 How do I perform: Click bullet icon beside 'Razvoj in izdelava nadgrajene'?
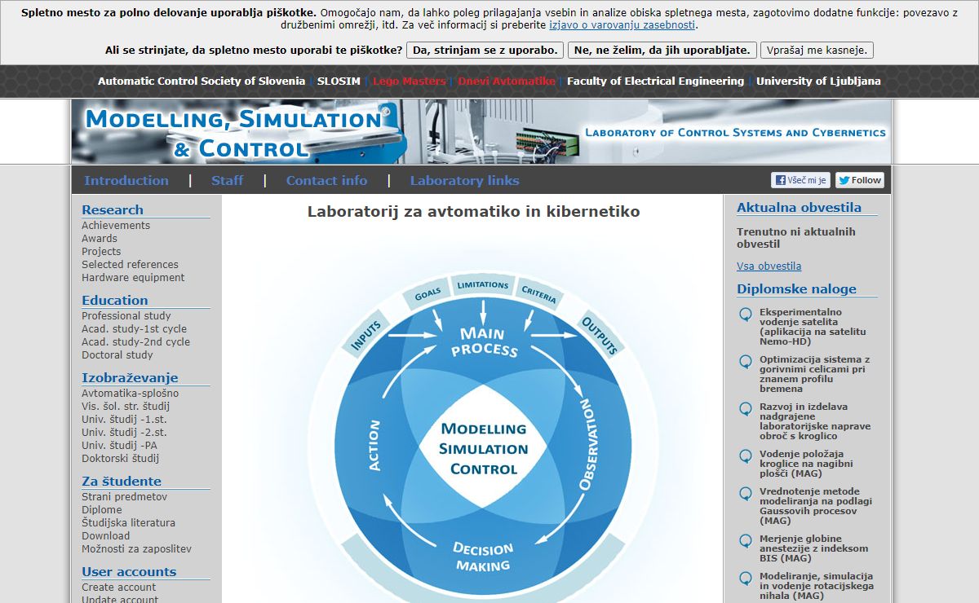[745, 409]
